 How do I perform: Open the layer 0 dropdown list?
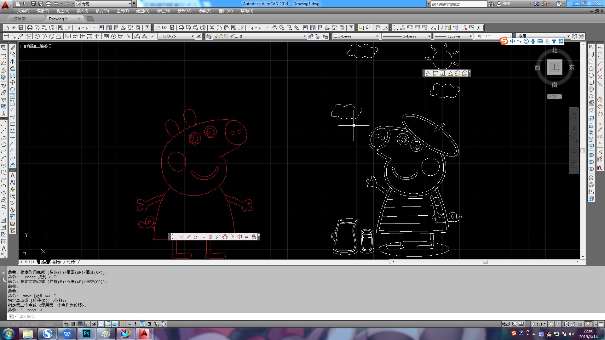[x=304, y=36]
